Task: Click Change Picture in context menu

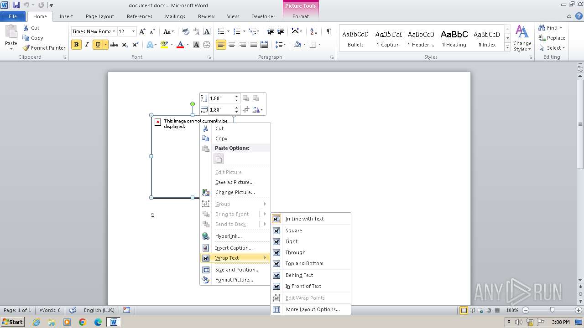Action: pyautogui.click(x=235, y=192)
